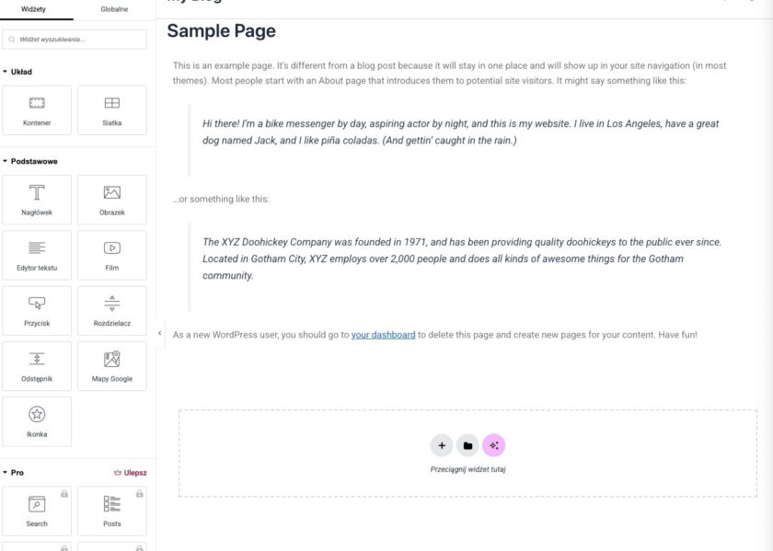This screenshot has width=773, height=551.
Task: Collapse the Układ section
Action: pyautogui.click(x=18, y=72)
